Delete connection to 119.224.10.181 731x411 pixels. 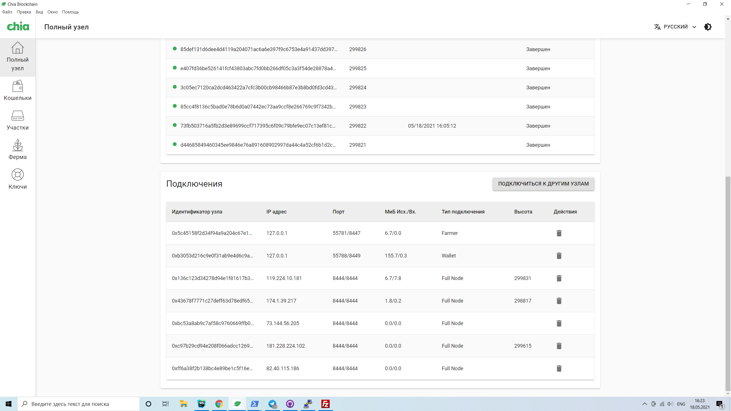559,278
